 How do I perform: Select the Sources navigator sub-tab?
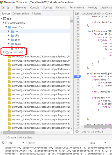coord(6,13)
